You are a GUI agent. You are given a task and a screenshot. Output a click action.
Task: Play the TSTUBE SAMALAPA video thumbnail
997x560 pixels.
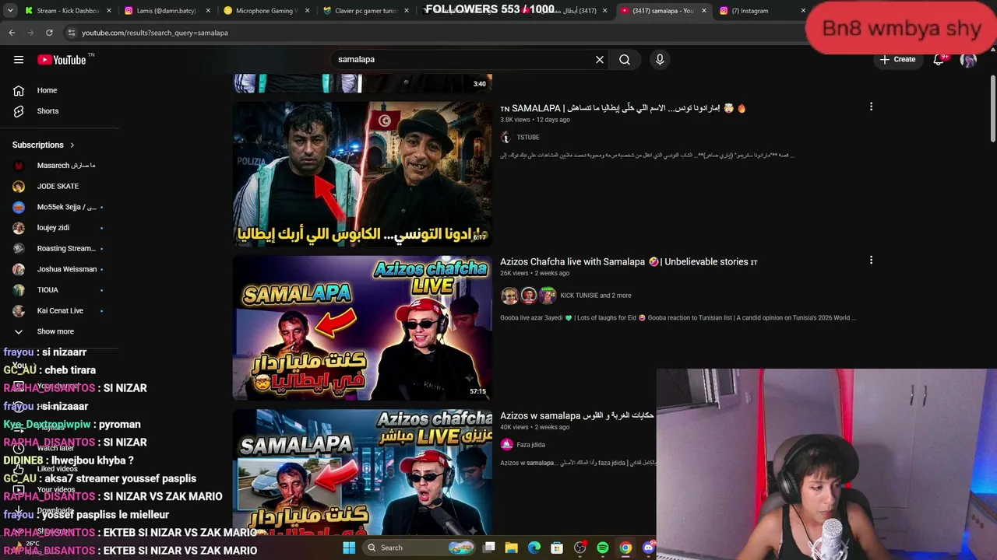coord(362,173)
